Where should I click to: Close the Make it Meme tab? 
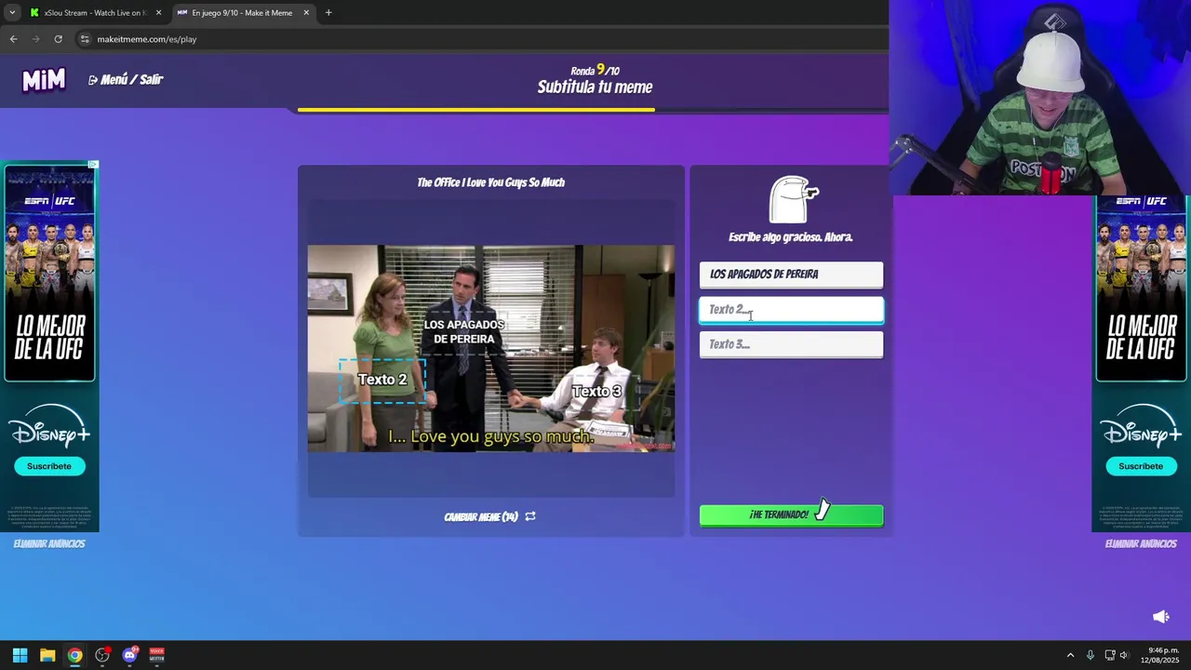[x=306, y=13]
